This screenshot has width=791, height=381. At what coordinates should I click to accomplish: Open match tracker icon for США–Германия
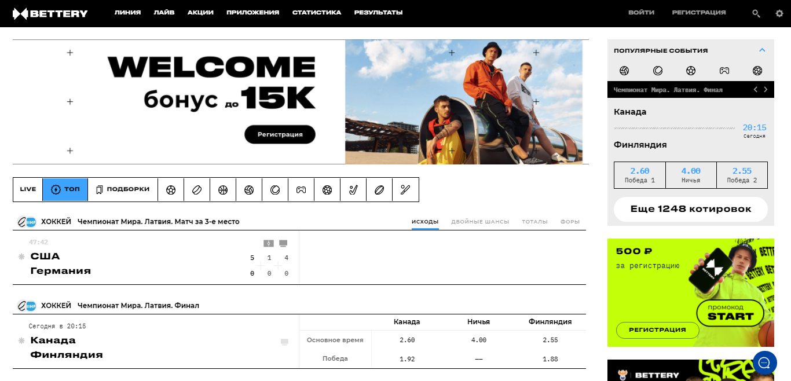(x=268, y=243)
